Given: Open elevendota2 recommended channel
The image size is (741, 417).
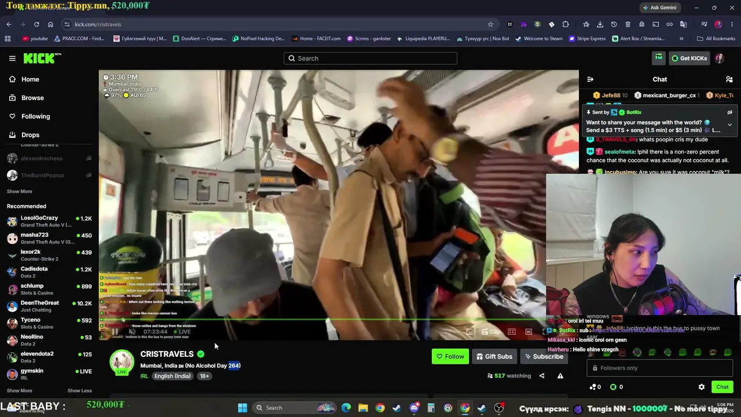Looking at the screenshot, I should 49,357.
